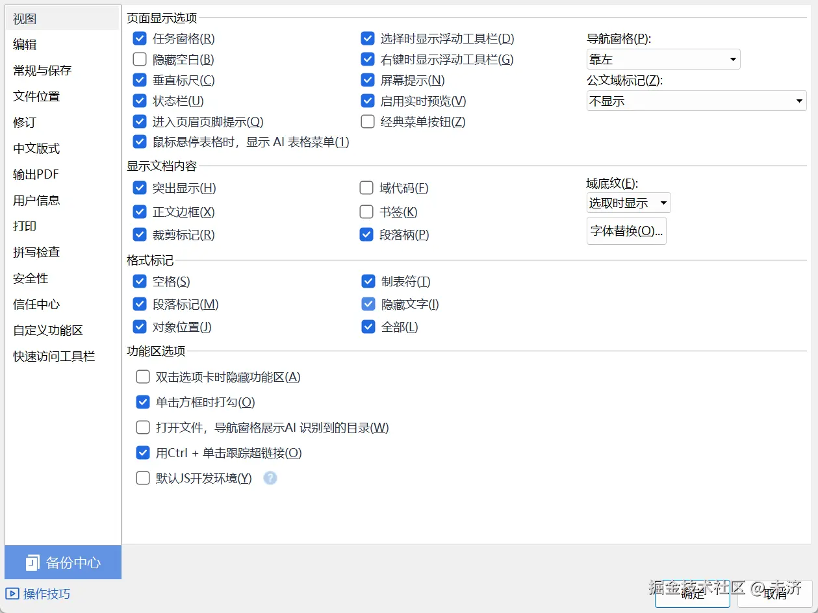Open the 字体替换 dialog

pyautogui.click(x=626, y=231)
